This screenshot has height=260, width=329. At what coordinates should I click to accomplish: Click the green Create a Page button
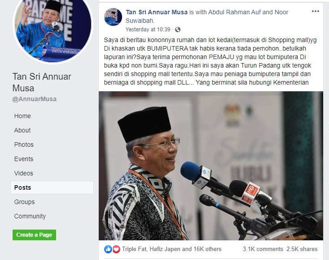(x=34, y=234)
